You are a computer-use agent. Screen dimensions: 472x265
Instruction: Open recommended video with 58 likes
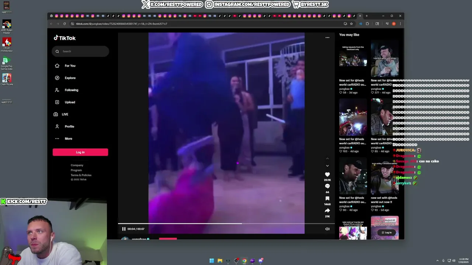[x=353, y=58]
